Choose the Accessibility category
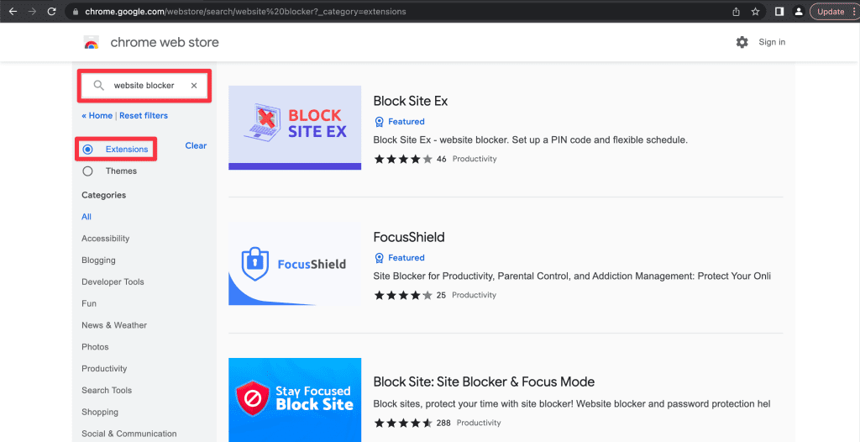Viewport: 860px width, 442px height. coord(106,239)
